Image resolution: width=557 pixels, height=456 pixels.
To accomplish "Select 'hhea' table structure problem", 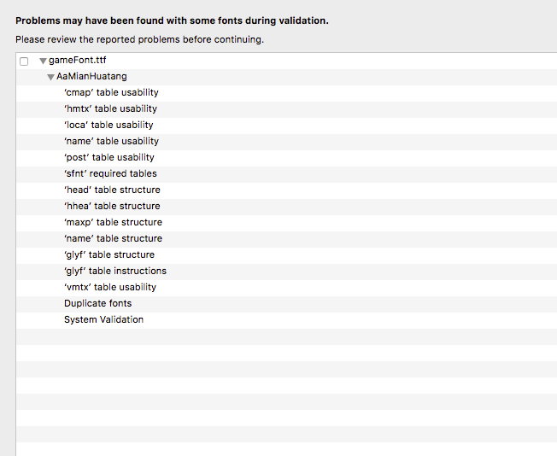I will point(112,207).
